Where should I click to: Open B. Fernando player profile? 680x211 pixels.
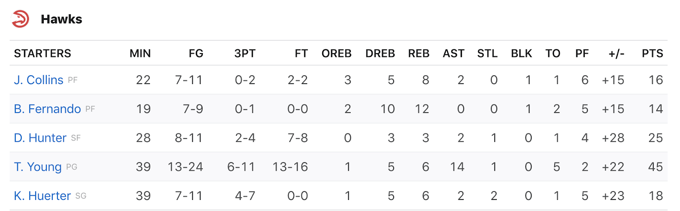pyautogui.click(x=47, y=109)
